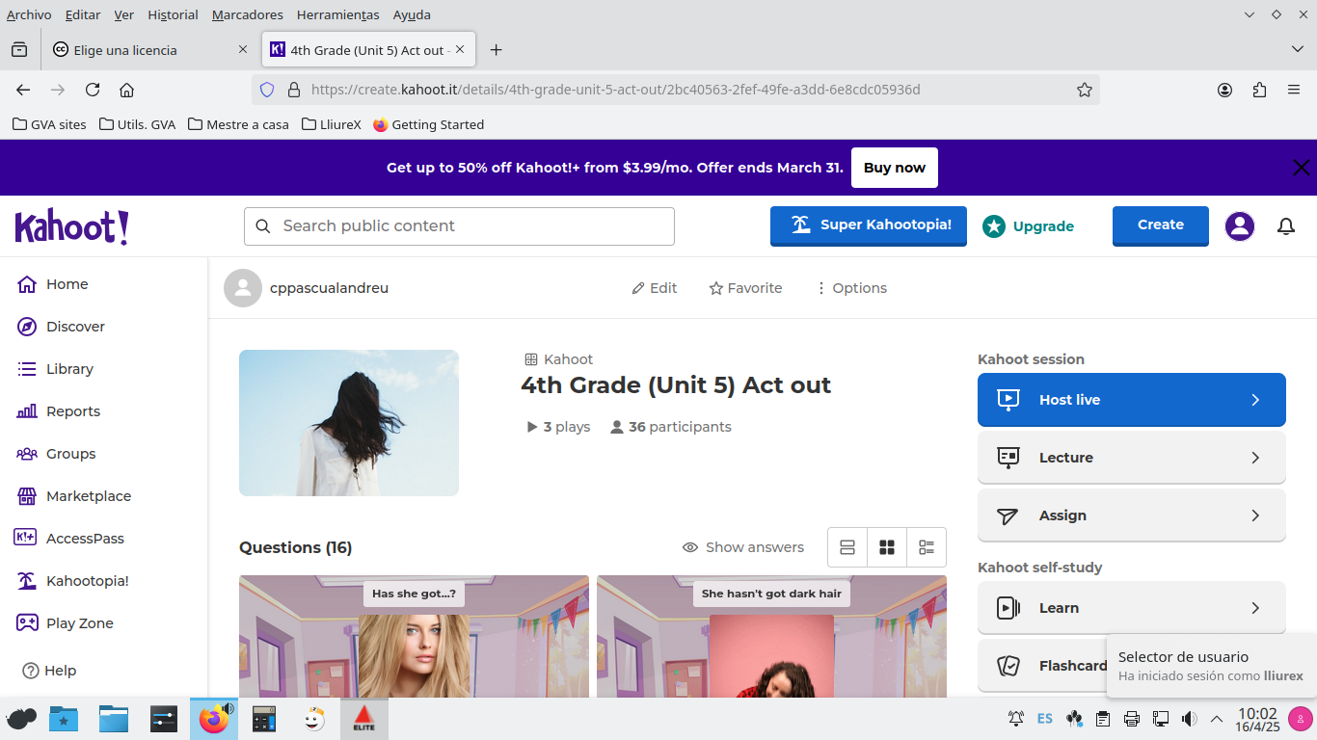Reload the current page
Image resolution: width=1317 pixels, height=740 pixels.
pyautogui.click(x=93, y=90)
